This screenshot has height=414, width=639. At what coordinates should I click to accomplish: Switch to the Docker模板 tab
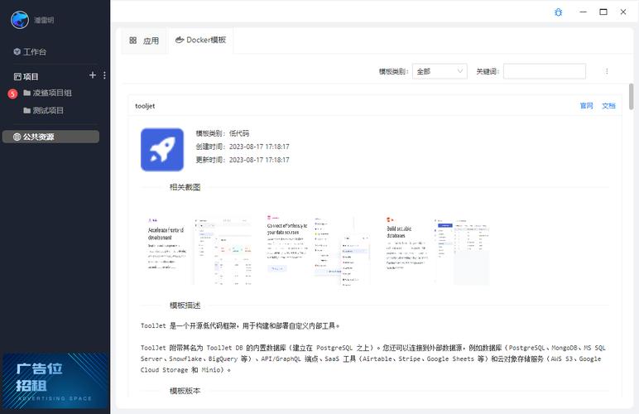coord(200,40)
